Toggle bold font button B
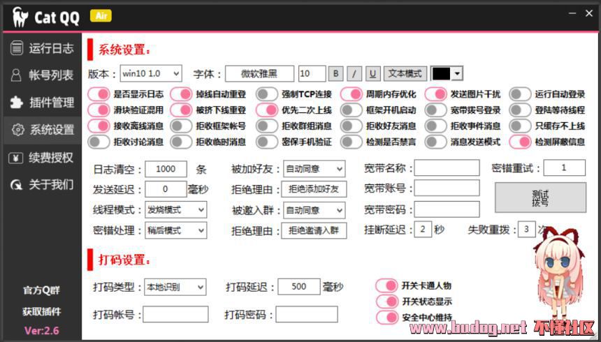This screenshot has width=601, height=342. click(x=336, y=73)
